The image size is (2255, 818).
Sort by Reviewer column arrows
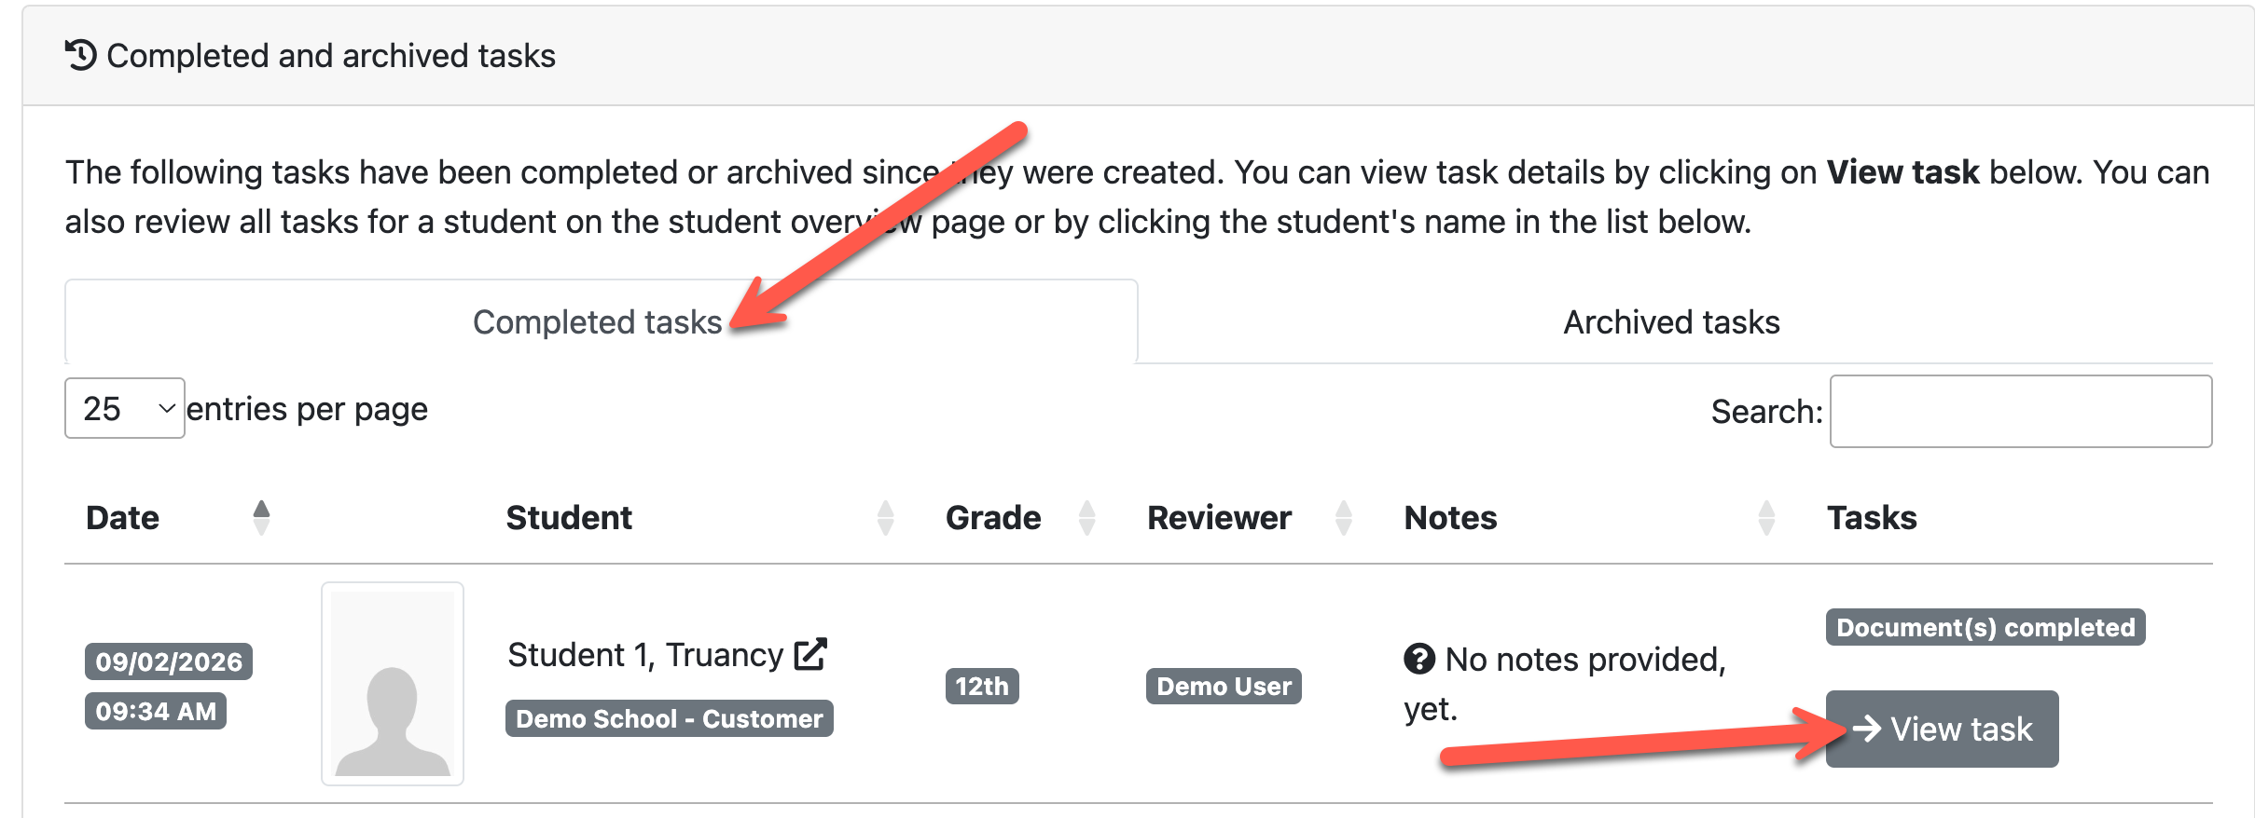pos(1344,517)
